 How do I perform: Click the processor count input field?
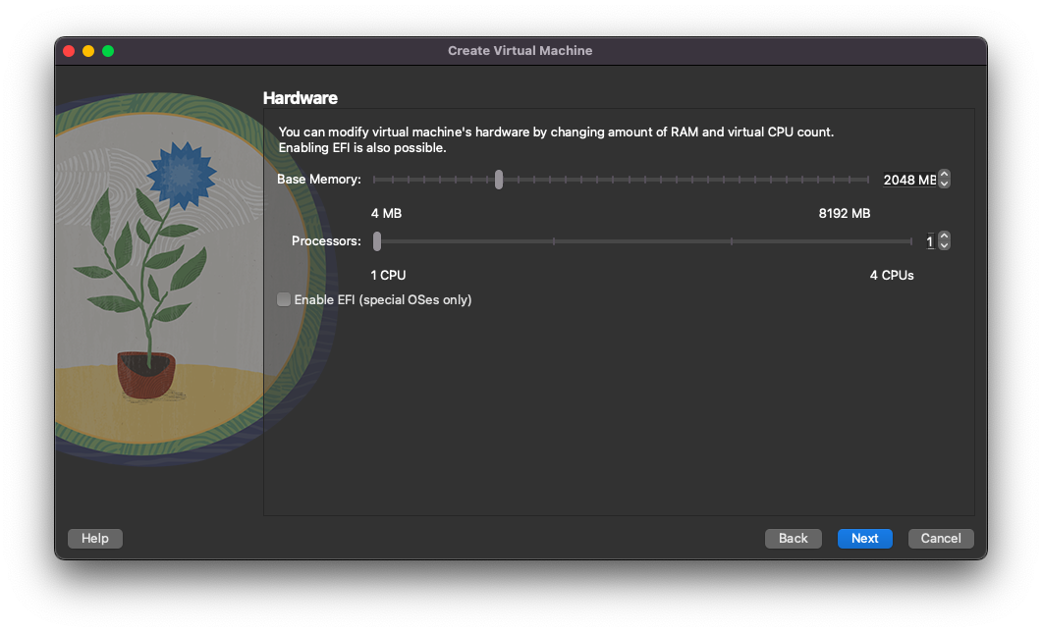click(930, 241)
